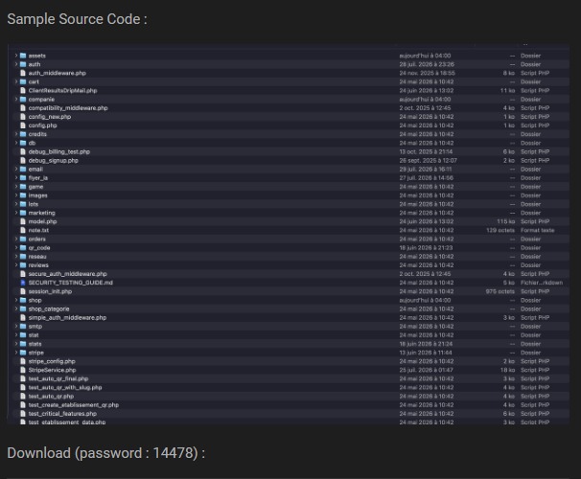Viewport: 581px width, 479px height.
Task: Click the secure_auth_middleware.php file icon
Action: 23,274
